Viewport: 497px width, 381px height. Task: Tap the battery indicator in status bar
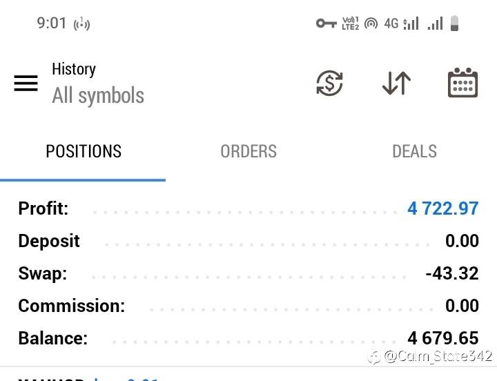coord(454,23)
